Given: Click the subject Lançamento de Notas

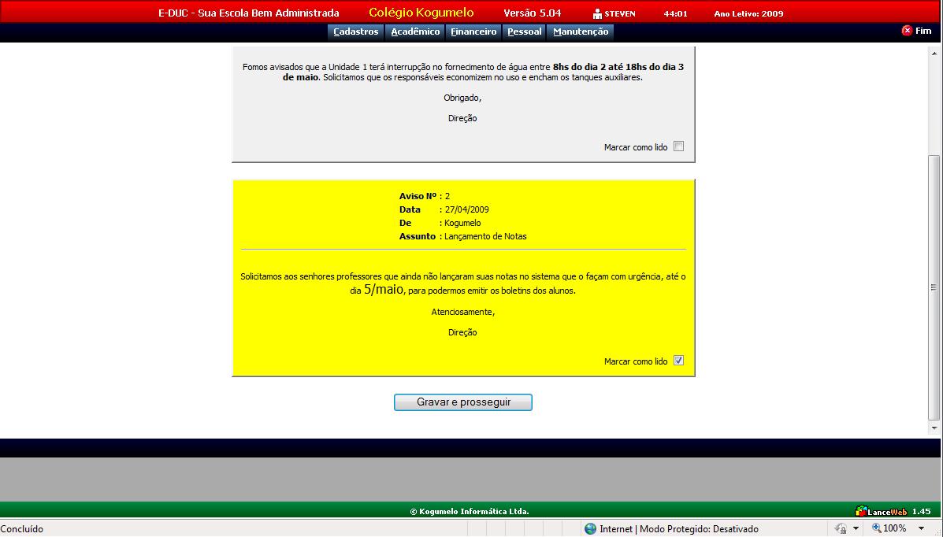Looking at the screenshot, I should pyautogui.click(x=485, y=236).
